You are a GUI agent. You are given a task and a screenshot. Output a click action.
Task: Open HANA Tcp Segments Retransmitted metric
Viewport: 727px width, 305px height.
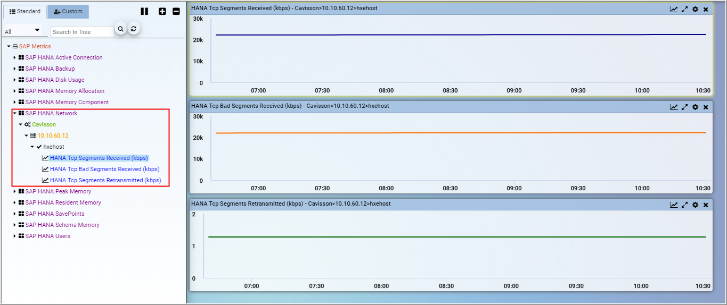pyautogui.click(x=105, y=180)
